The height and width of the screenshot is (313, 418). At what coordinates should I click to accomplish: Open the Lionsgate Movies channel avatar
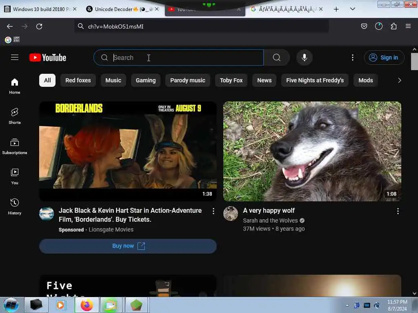(x=47, y=214)
